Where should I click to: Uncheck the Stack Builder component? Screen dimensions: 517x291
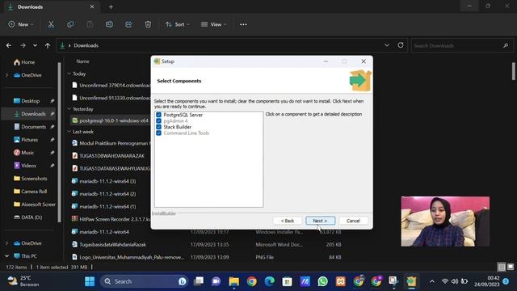(x=158, y=127)
